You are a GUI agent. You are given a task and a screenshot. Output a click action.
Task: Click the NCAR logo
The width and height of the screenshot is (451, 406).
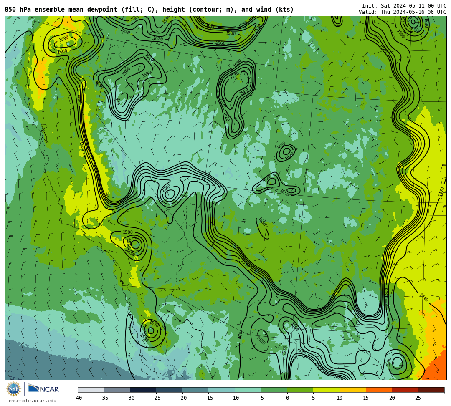[x=43, y=389]
